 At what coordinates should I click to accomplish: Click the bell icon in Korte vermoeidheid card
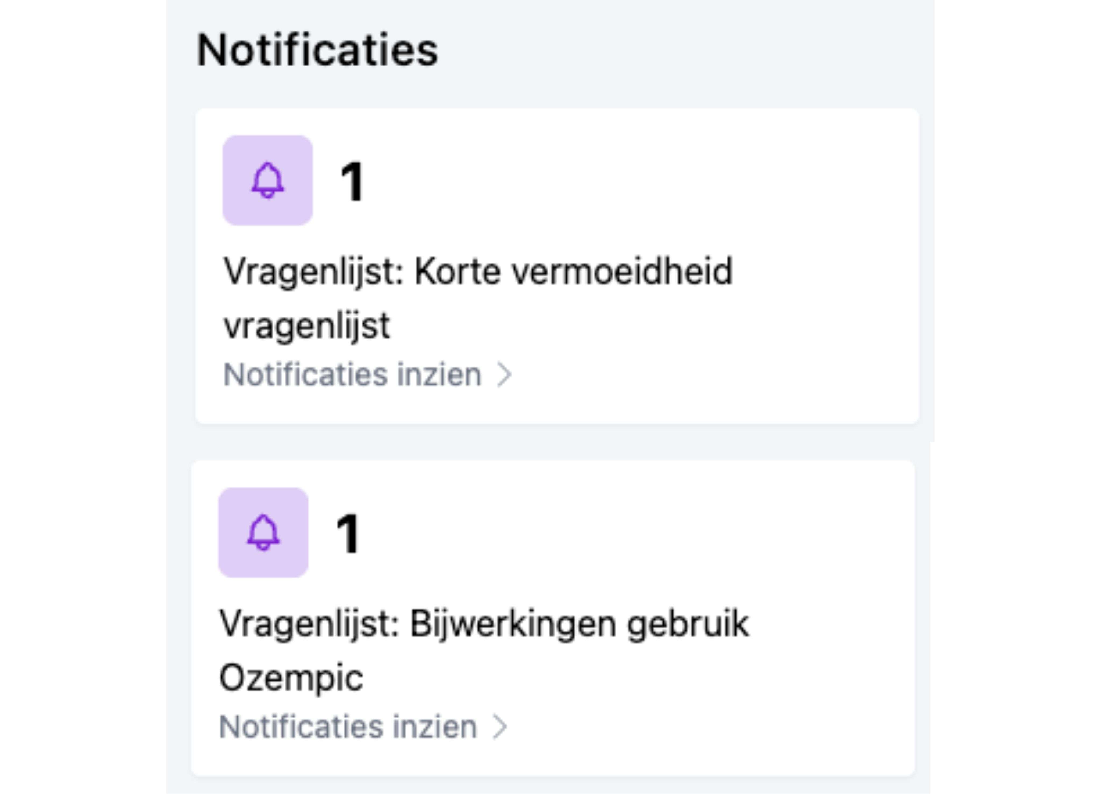(x=267, y=181)
